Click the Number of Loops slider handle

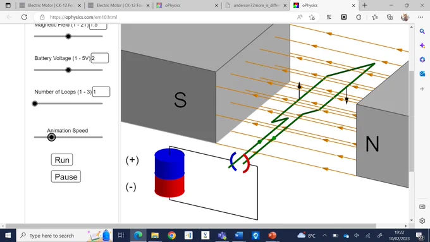pos(35,104)
